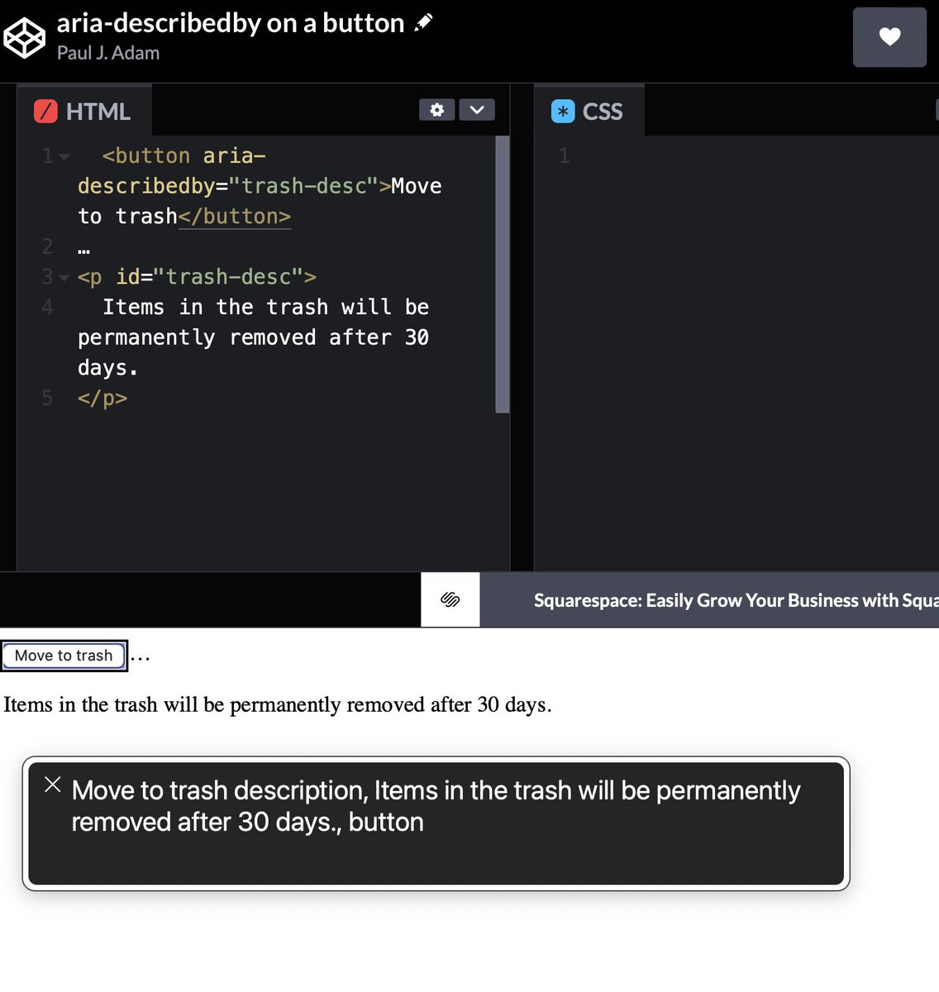Open the HTML panel settings gear
The height and width of the screenshot is (992, 939).
436,109
